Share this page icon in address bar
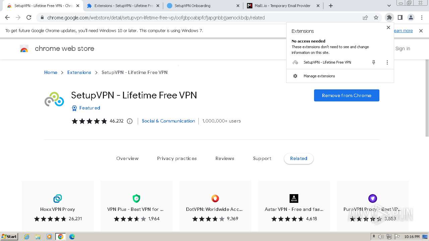Viewport: 429px width, 241px height. click(365, 17)
